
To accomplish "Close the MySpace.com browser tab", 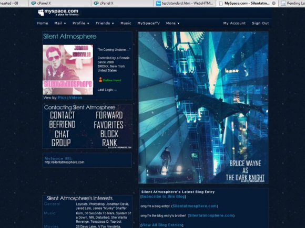I will 273,3.
